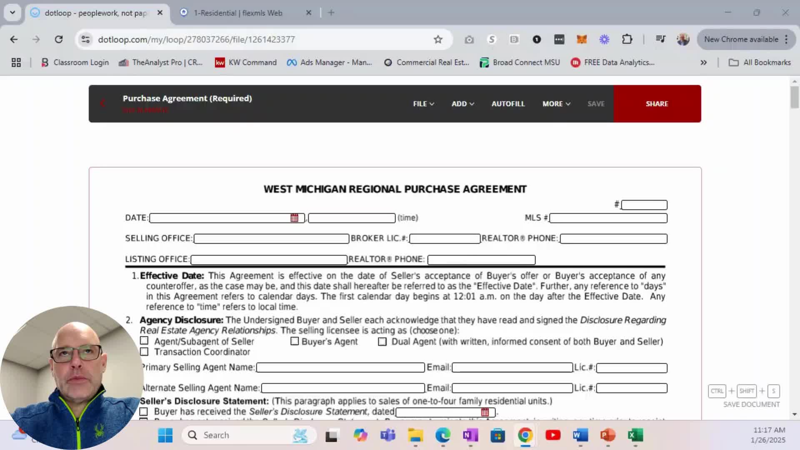Bookmark this page with the star icon
The width and height of the screenshot is (800, 450).
(x=438, y=39)
